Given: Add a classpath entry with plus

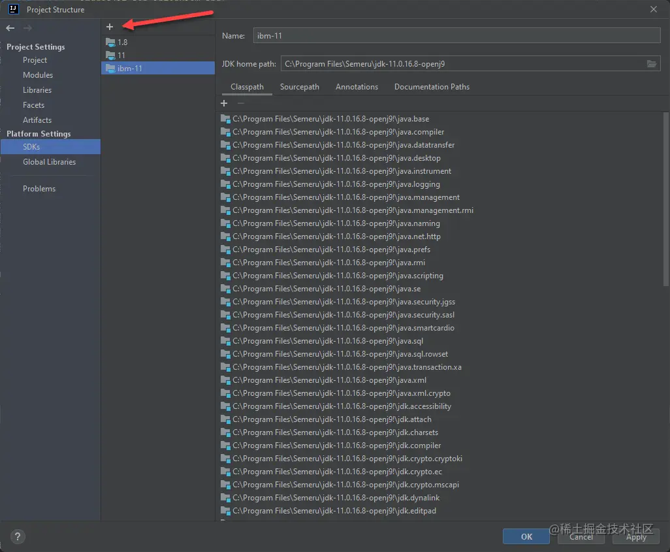Looking at the screenshot, I should coord(224,103).
